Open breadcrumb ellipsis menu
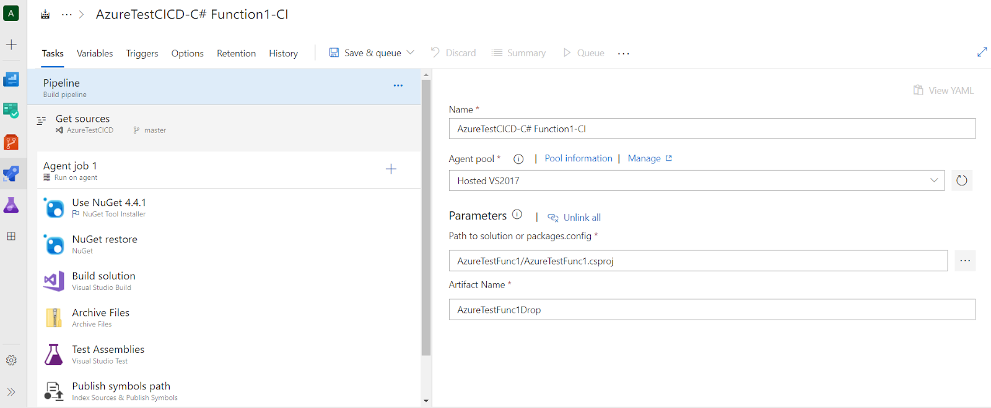Image resolution: width=991 pixels, height=408 pixels. coord(66,14)
